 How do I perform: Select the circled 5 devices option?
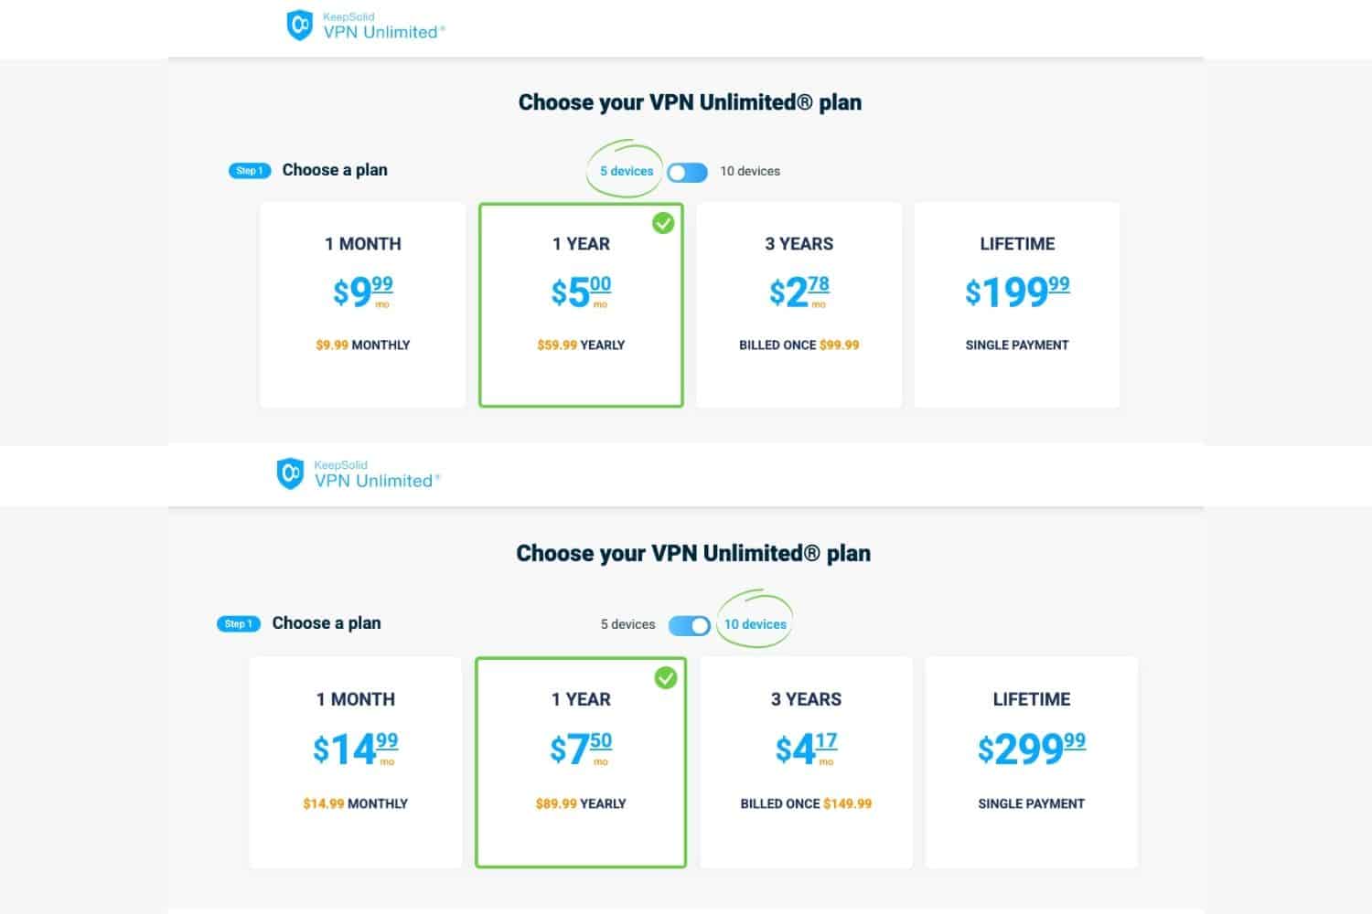click(x=627, y=171)
